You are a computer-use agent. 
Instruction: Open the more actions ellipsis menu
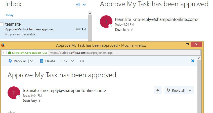pos(82,61)
